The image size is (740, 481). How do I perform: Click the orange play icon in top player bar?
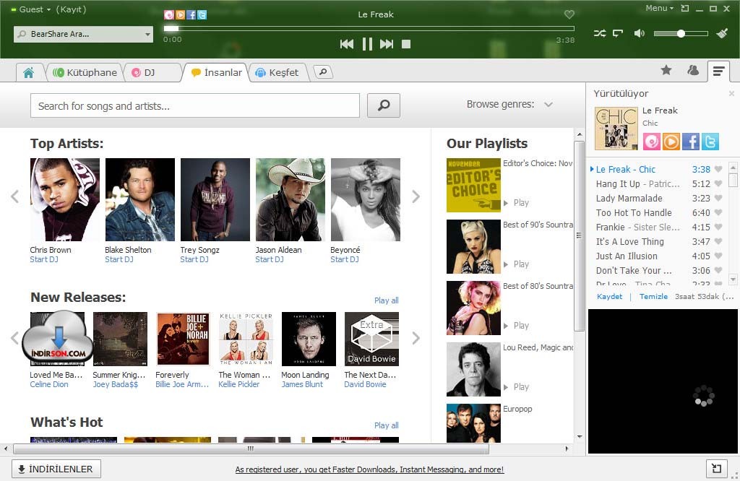point(180,14)
